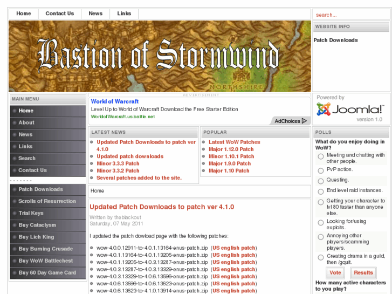Viewport: 392px width, 294px height.
Task: Open About in the Main Menu
Action: point(48,123)
